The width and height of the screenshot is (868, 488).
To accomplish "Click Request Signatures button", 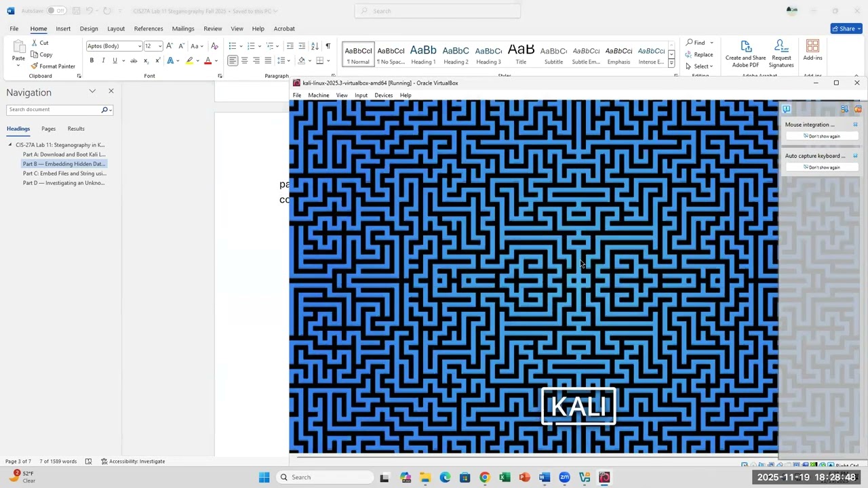I will pyautogui.click(x=781, y=53).
